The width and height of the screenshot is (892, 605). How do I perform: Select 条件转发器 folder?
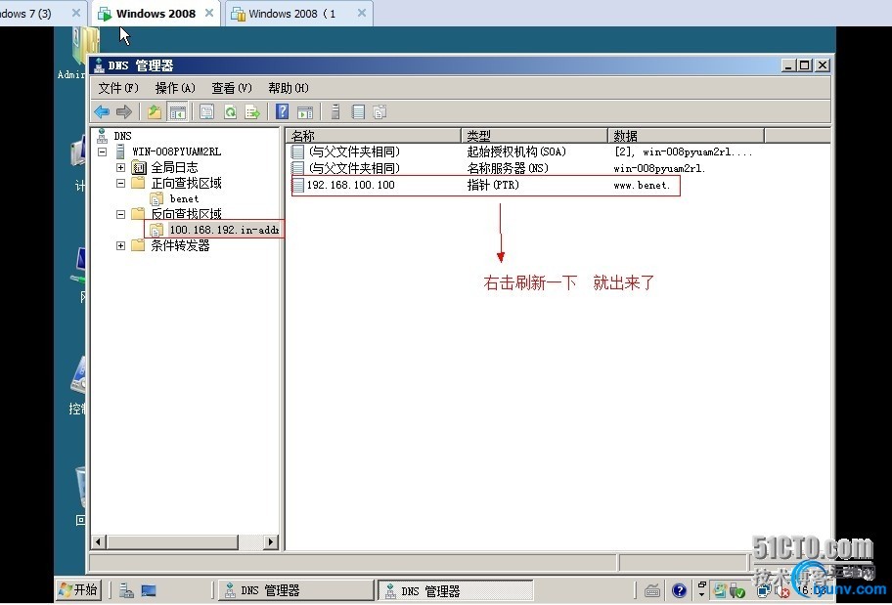coord(180,245)
